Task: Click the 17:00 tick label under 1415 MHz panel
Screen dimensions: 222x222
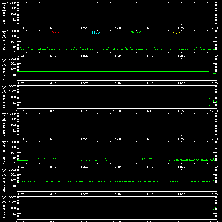Action: (x=214, y=111)
